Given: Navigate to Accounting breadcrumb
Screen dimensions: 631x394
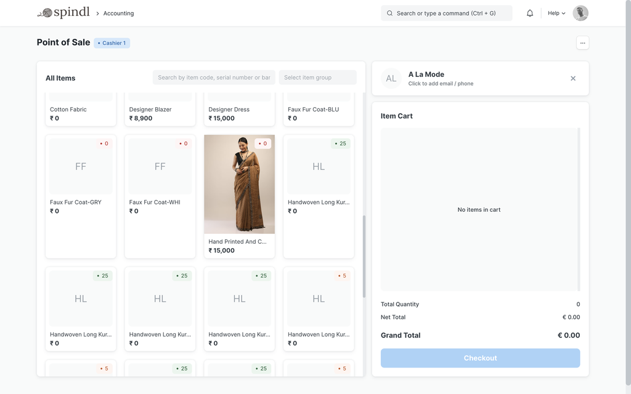Looking at the screenshot, I should click(118, 13).
